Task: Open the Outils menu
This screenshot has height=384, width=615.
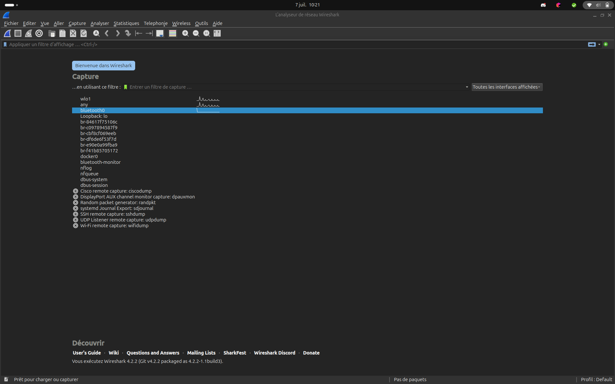Action: click(201, 23)
